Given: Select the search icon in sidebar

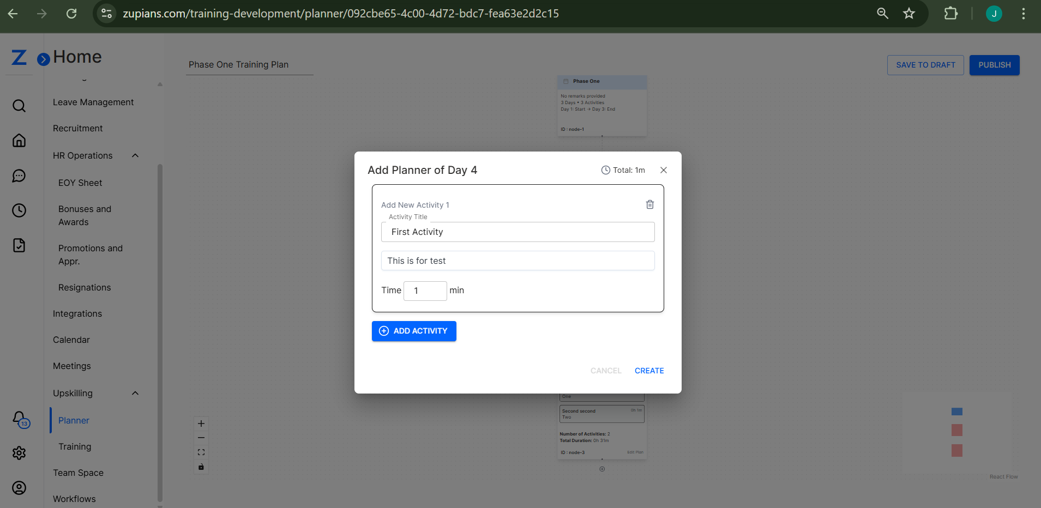Looking at the screenshot, I should 19,106.
